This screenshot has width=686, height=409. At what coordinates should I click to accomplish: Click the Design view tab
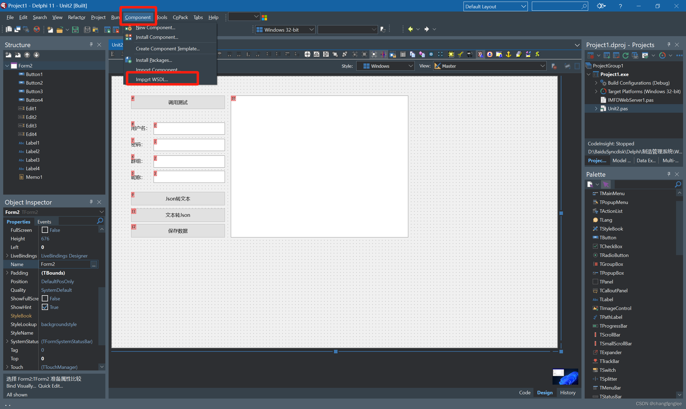tap(545, 392)
